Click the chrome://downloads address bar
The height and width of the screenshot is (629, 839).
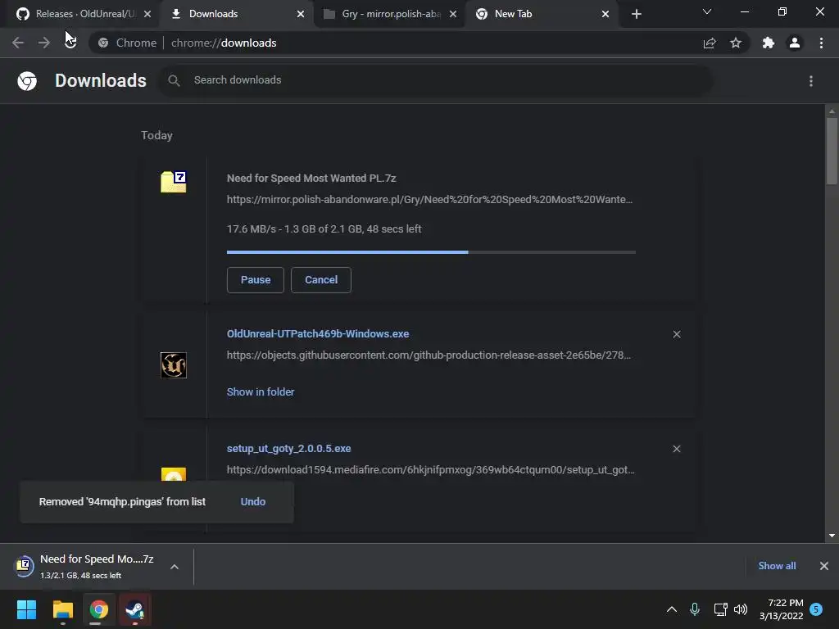[x=396, y=43]
